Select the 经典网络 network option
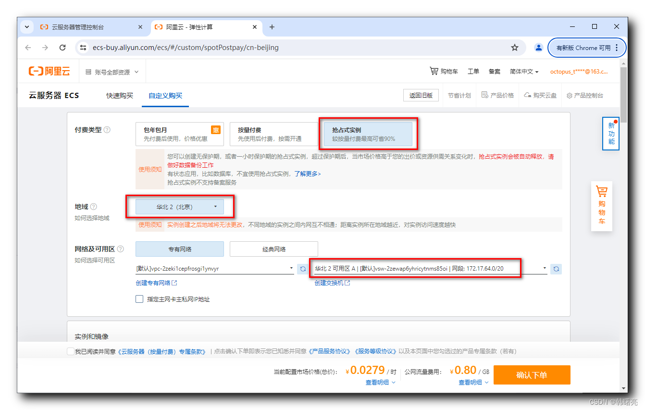Screen dimensions: 645x410 [273, 248]
